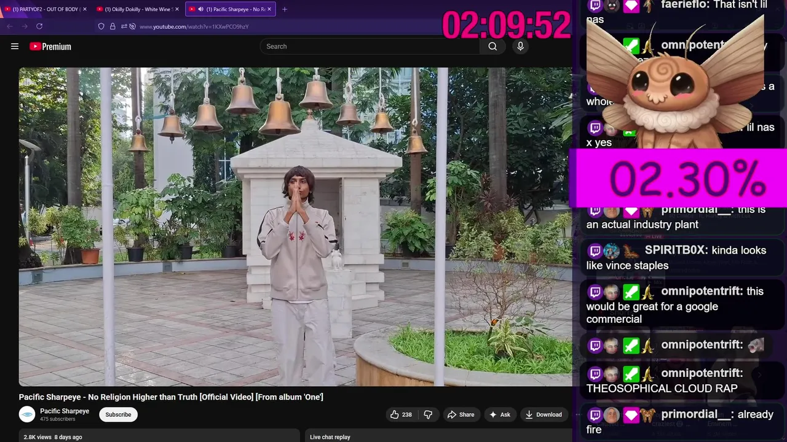Viewport: 787px width, 442px height.
Task: Click the search magnifier button
Action: [492, 46]
